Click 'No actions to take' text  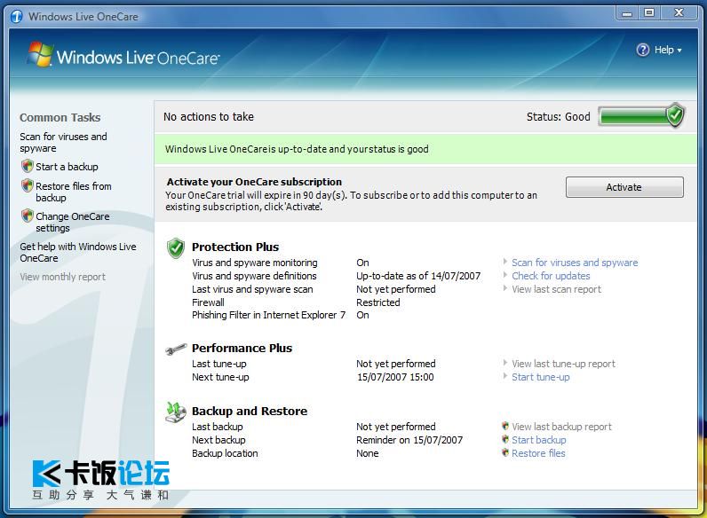click(x=209, y=117)
